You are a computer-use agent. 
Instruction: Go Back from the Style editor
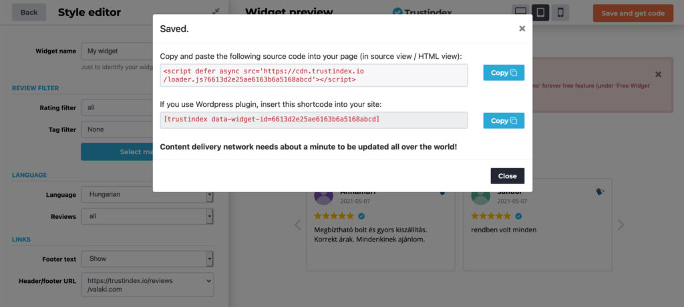click(x=29, y=12)
